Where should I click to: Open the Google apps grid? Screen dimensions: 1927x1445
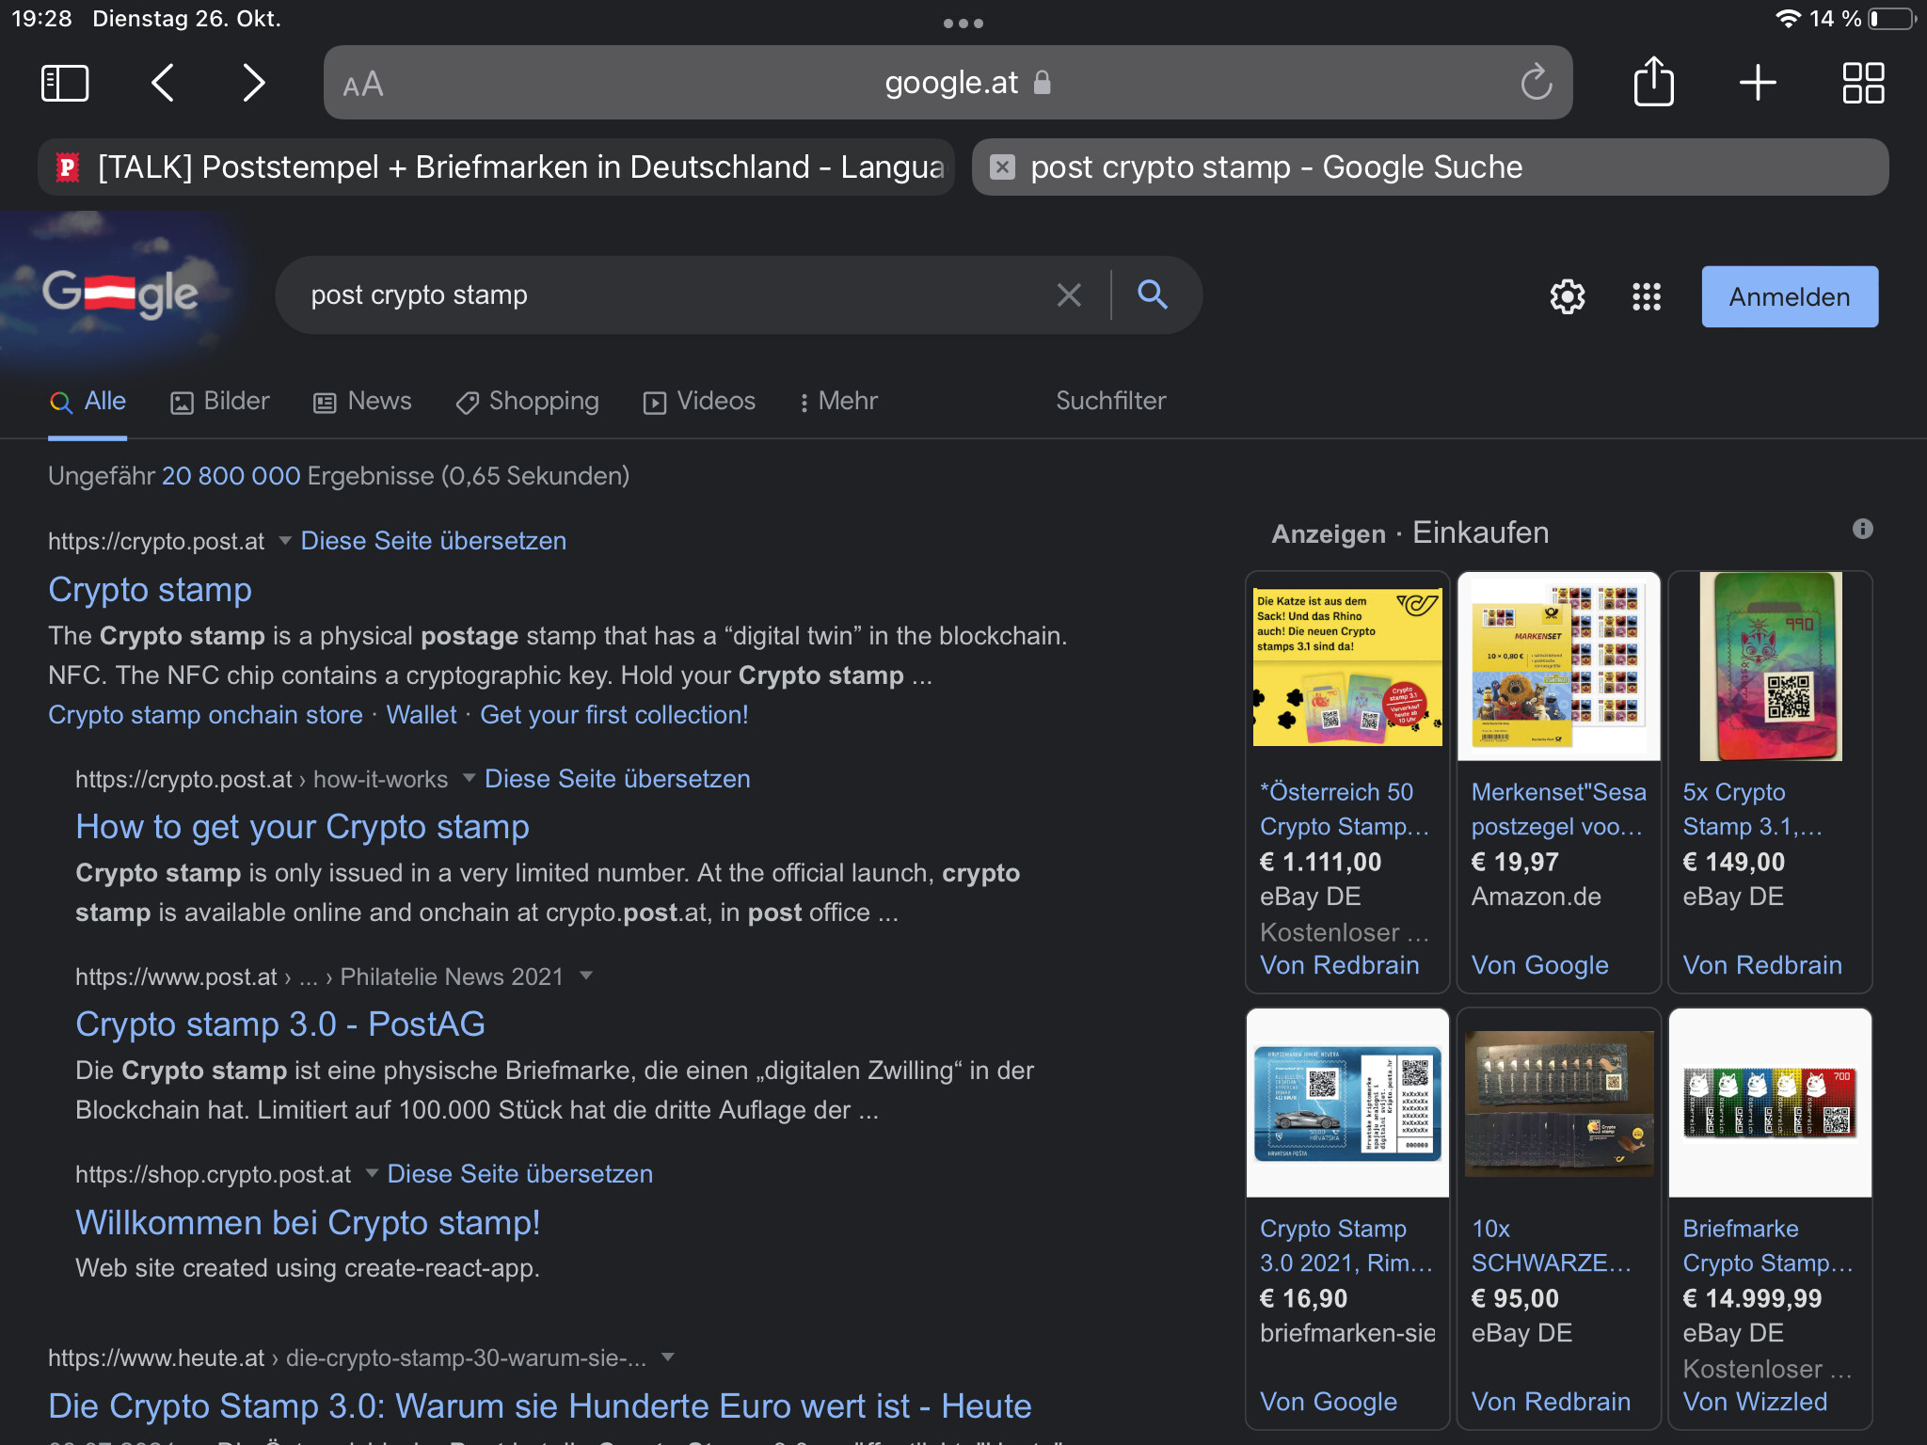[1646, 296]
